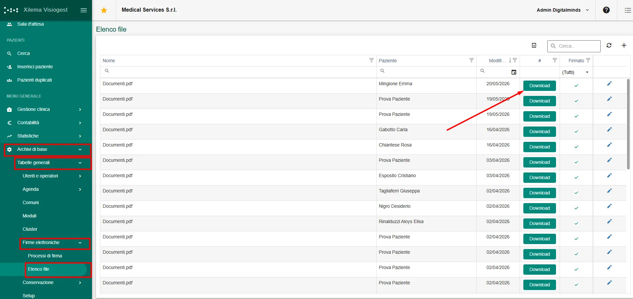
Task: Open the help question mark icon
Action: 606,10
